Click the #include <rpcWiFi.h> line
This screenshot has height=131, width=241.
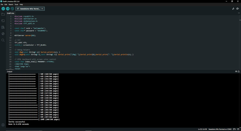point(24,16)
